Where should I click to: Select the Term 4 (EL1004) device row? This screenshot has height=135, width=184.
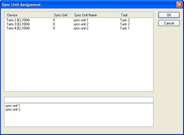coord(18,28)
